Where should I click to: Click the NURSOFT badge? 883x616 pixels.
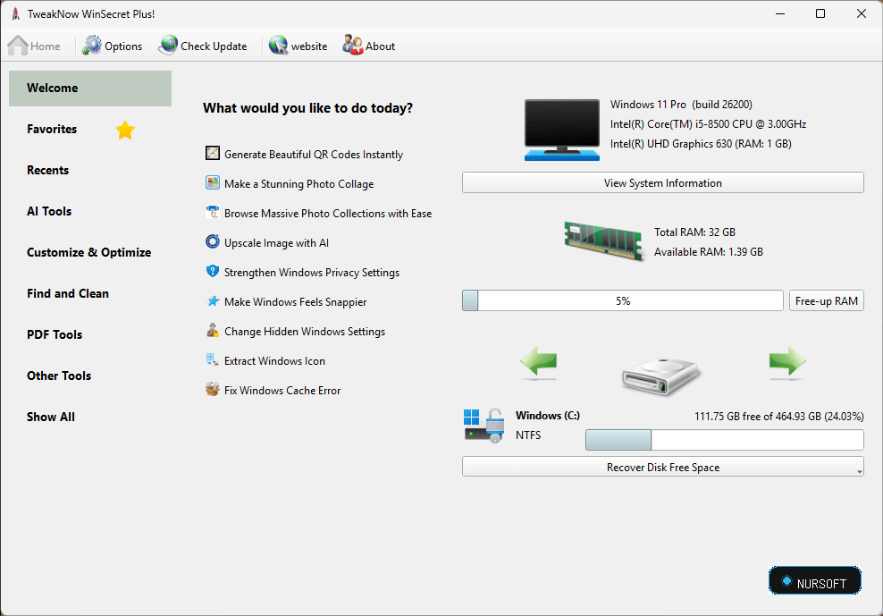pos(815,580)
